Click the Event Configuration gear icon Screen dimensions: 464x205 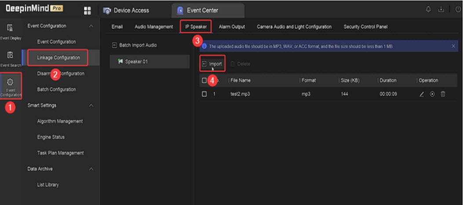click(10, 84)
